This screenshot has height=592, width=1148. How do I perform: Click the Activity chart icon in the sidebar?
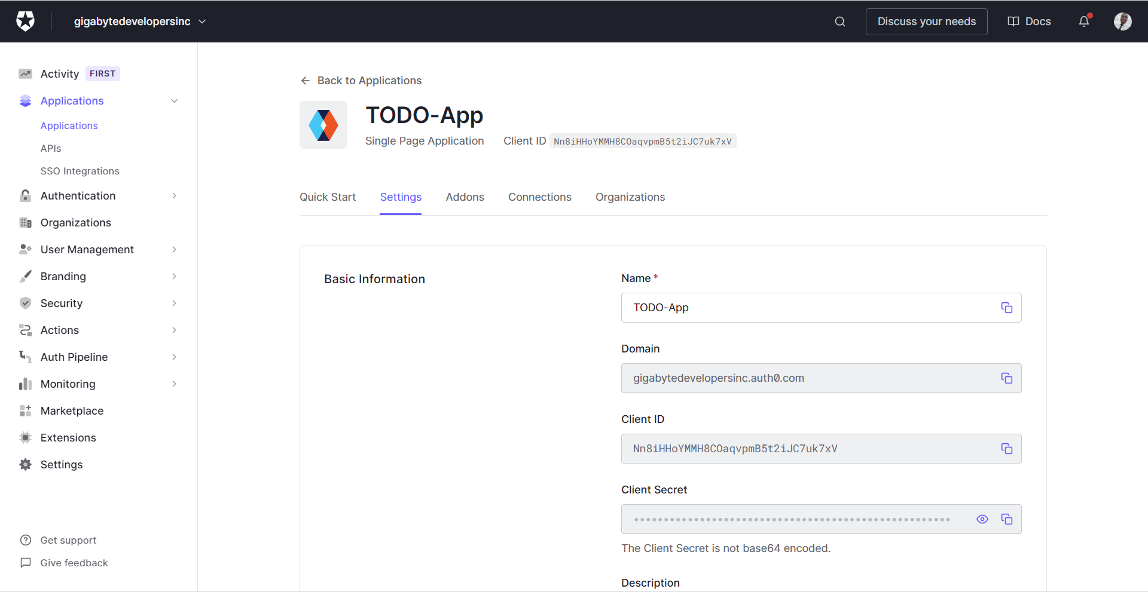pos(25,74)
